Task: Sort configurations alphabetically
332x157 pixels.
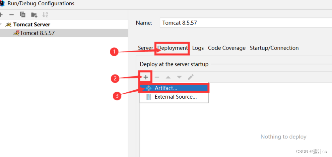Action: point(45,15)
